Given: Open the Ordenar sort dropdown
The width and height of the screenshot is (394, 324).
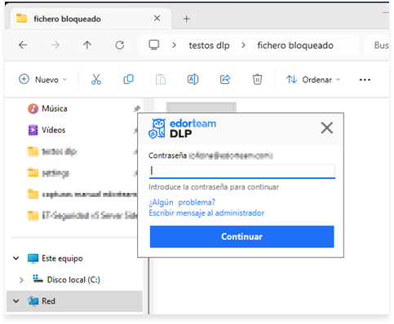Looking at the screenshot, I should click(x=313, y=80).
